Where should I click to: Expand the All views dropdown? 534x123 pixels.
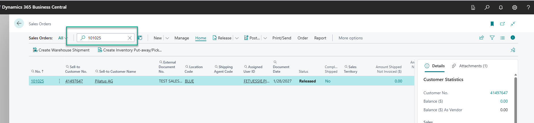(x=63, y=38)
